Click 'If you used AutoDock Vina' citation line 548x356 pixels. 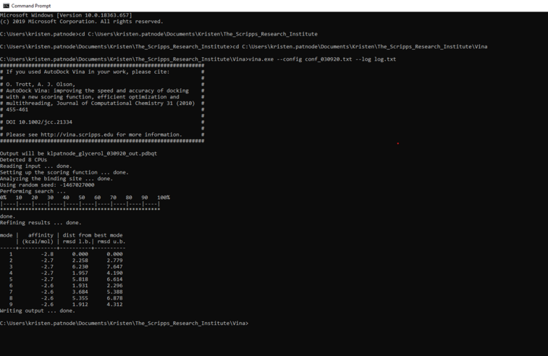coord(88,72)
